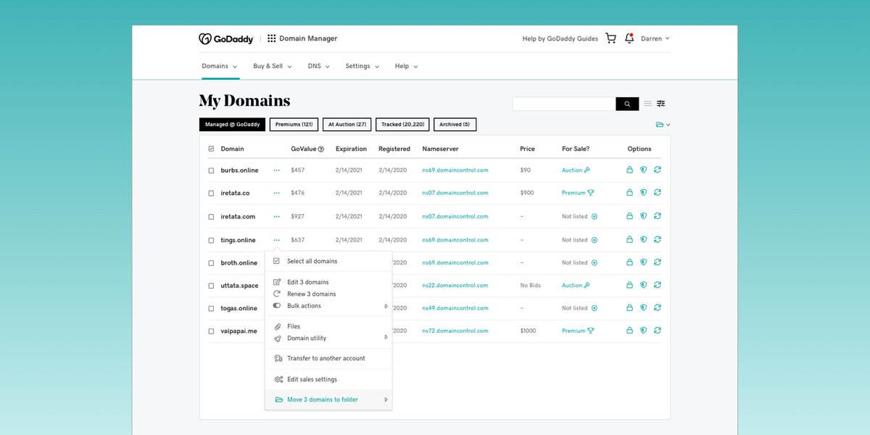Open the shopping cart icon
Viewport: 870px width, 435px height.
click(610, 38)
